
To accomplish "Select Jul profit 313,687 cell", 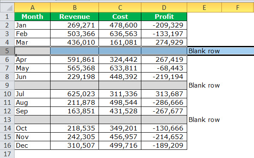I will click(164, 94).
